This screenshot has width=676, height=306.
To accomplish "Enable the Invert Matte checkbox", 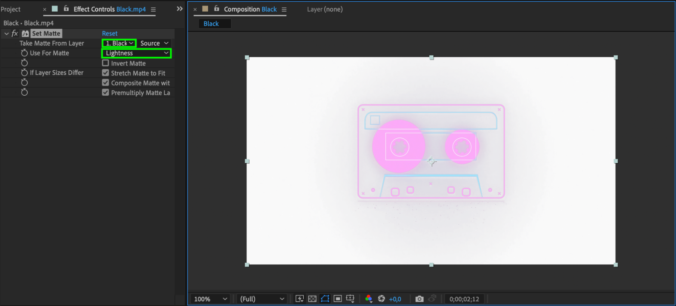I will (106, 63).
